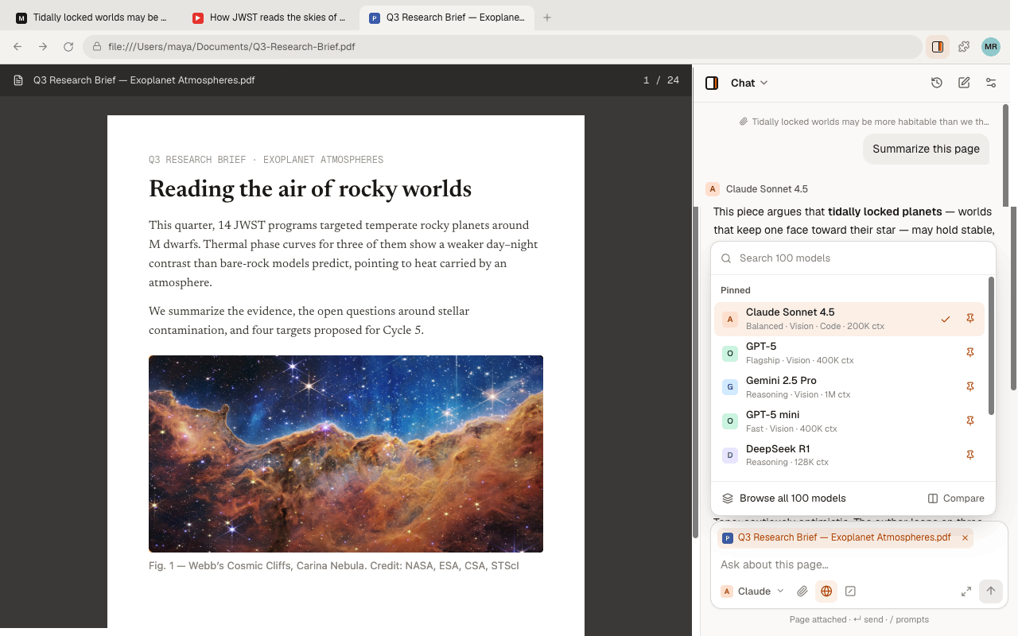Click the Search 100 models field

853,258
